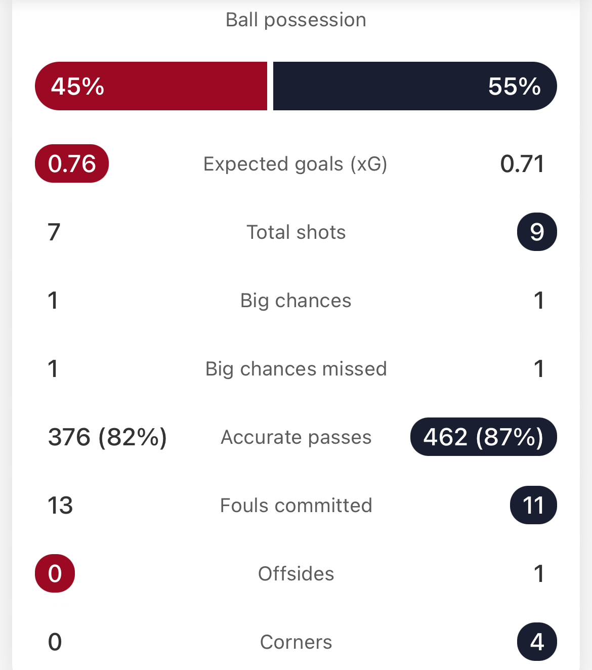Click the 376 (82%) passes value

coord(107,437)
